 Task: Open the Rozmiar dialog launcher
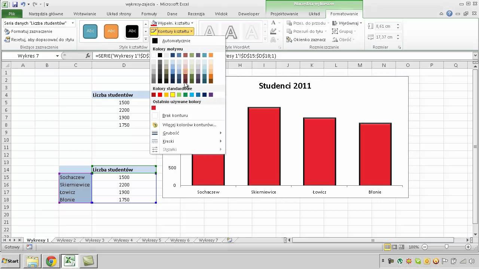click(400, 47)
